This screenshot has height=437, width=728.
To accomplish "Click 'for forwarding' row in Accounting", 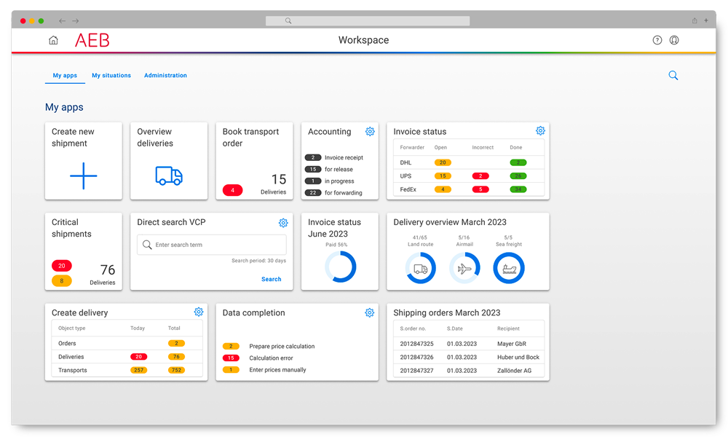I will (x=334, y=193).
